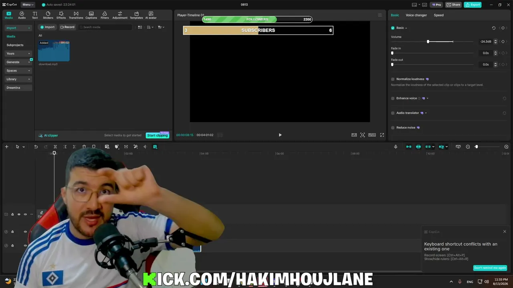Image resolution: width=513 pixels, height=288 pixels.
Task: Click the Fade in slider handle
Action: [392, 53]
